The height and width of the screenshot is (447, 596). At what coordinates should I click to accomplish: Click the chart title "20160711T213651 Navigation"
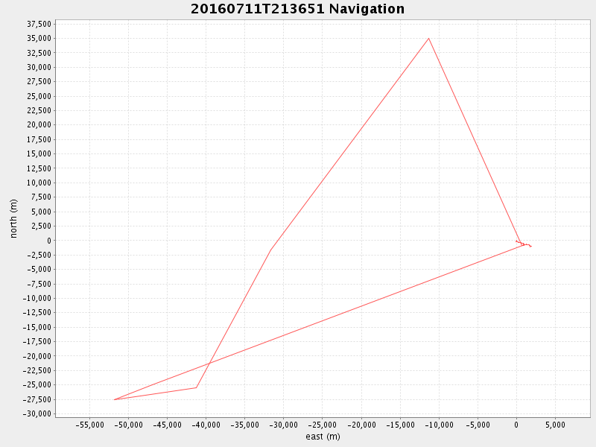click(x=297, y=10)
